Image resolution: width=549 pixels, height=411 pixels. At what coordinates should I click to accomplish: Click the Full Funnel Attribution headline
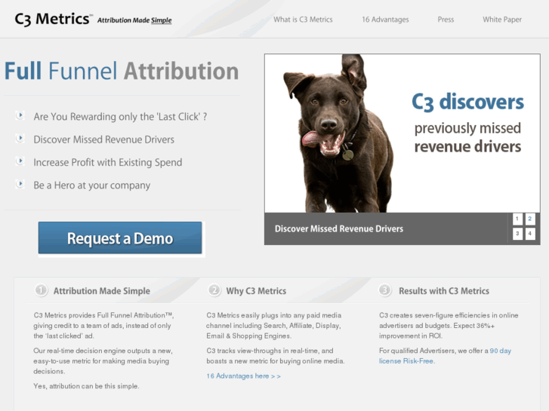[122, 72]
